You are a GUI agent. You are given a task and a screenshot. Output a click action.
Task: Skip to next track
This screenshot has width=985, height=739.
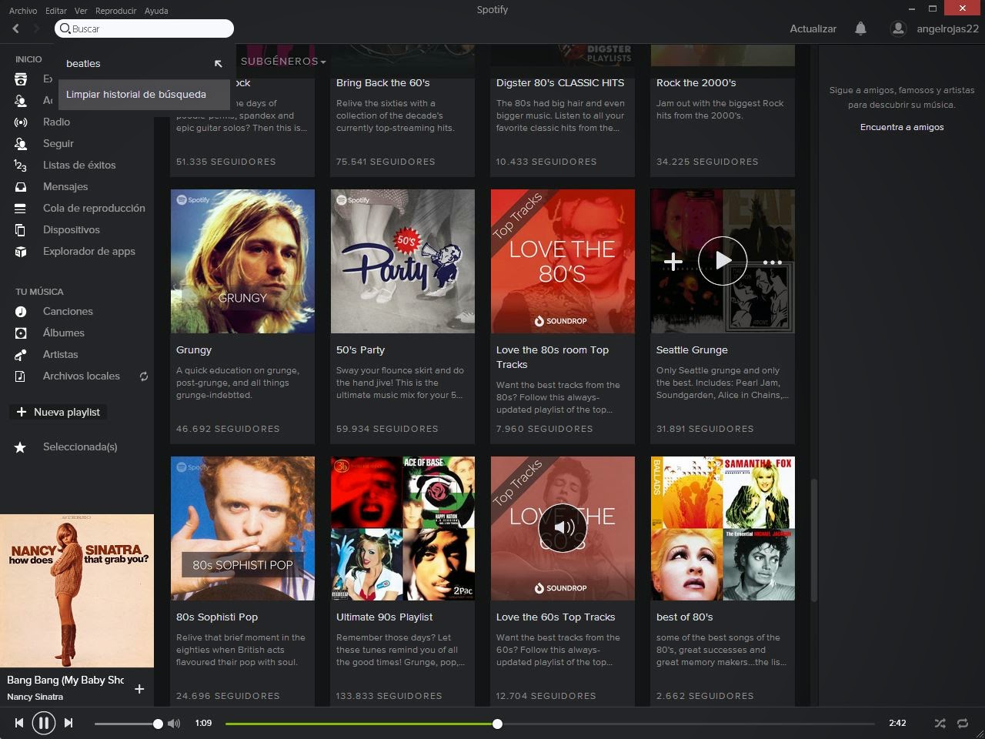(x=68, y=723)
